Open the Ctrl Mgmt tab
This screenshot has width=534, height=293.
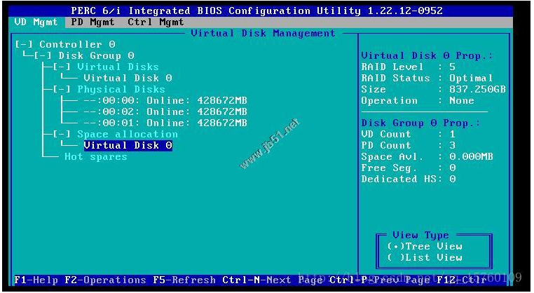pos(156,22)
